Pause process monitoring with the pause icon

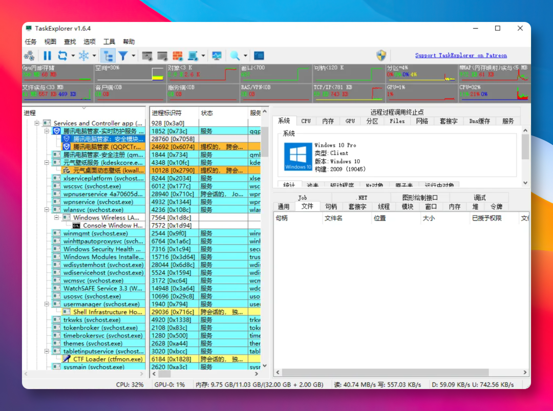(x=47, y=55)
